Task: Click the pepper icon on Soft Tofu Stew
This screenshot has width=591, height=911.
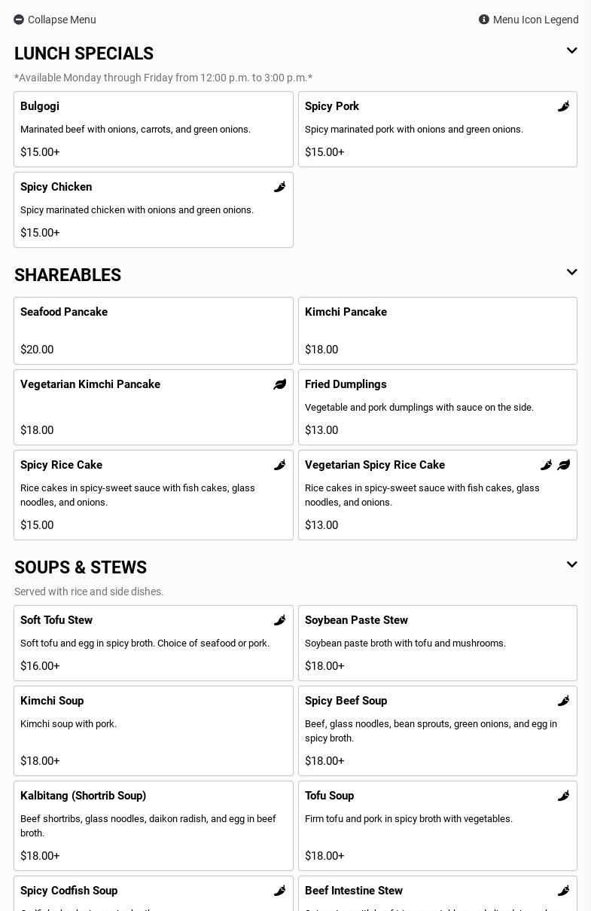Action: coord(279,620)
